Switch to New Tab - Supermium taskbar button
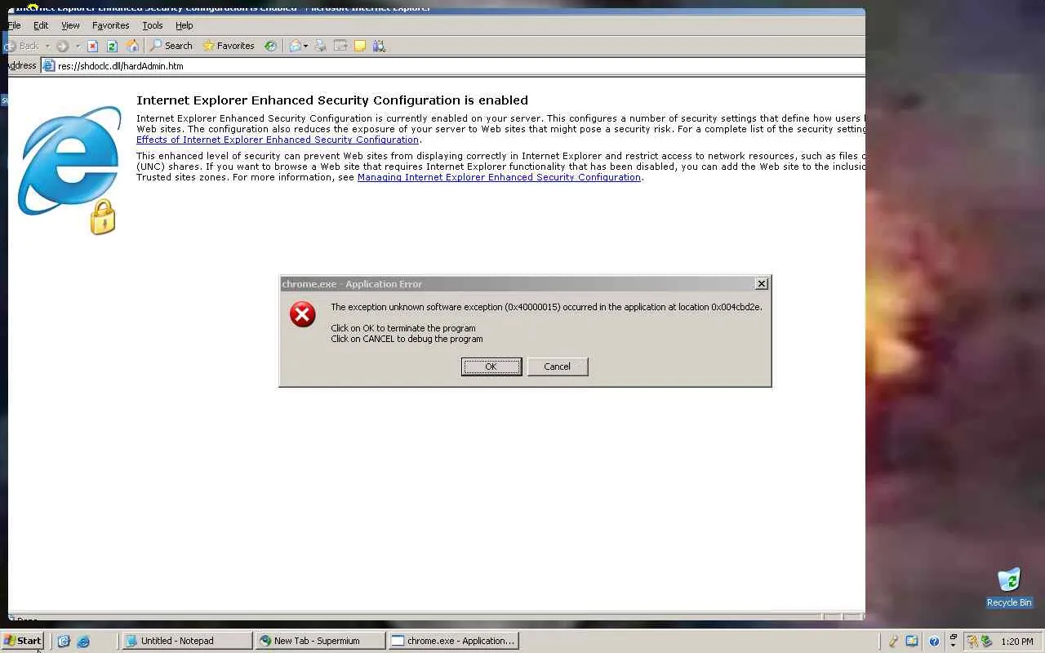 [x=320, y=641]
